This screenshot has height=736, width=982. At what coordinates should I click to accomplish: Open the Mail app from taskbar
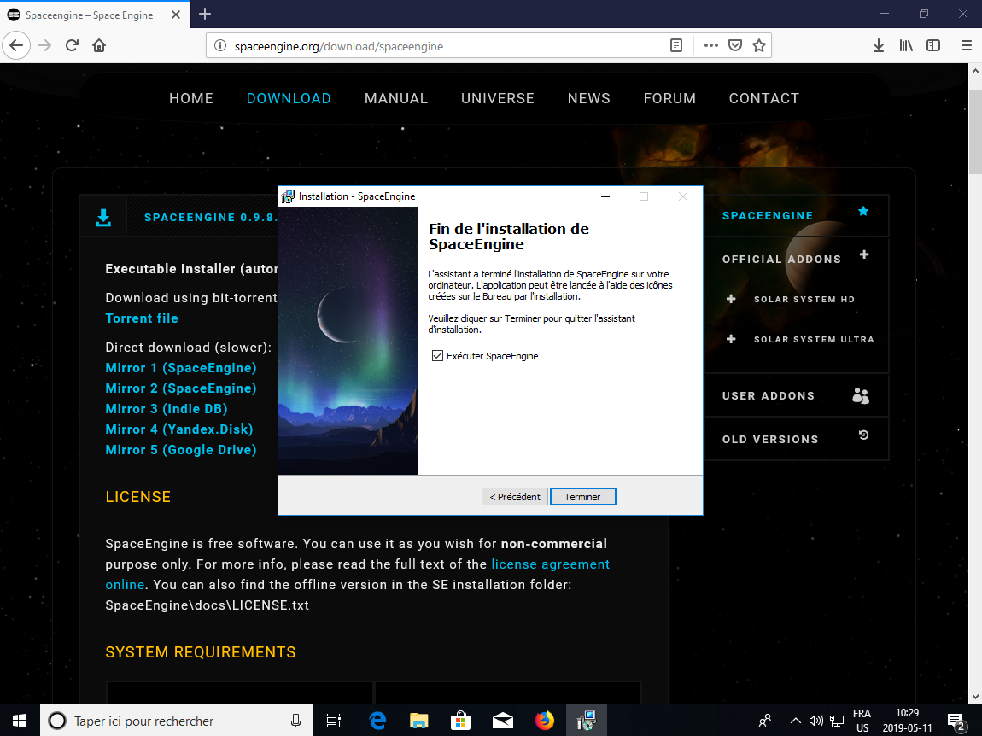click(x=503, y=721)
